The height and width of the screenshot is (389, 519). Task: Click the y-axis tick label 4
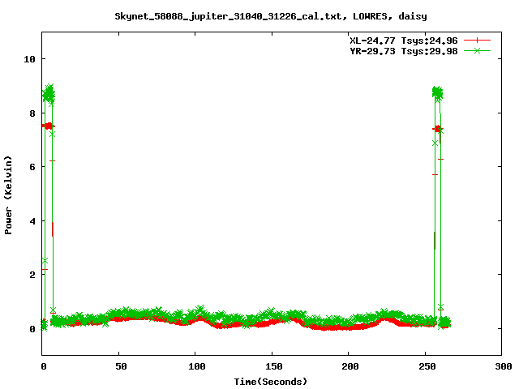(x=32, y=221)
